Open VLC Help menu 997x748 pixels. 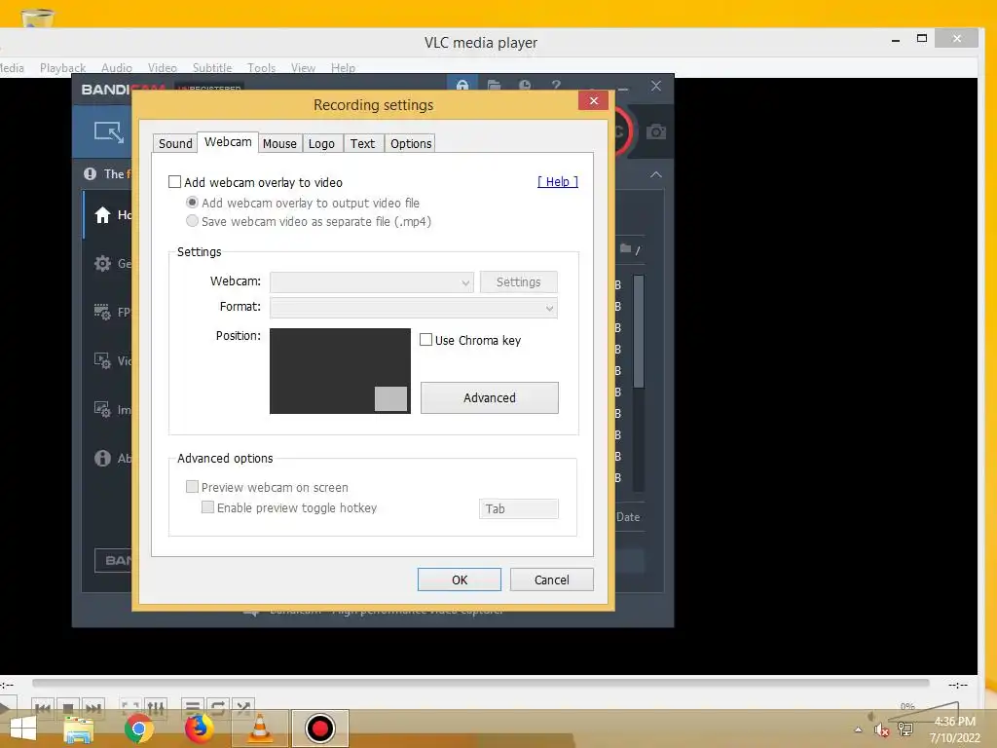[x=343, y=67]
